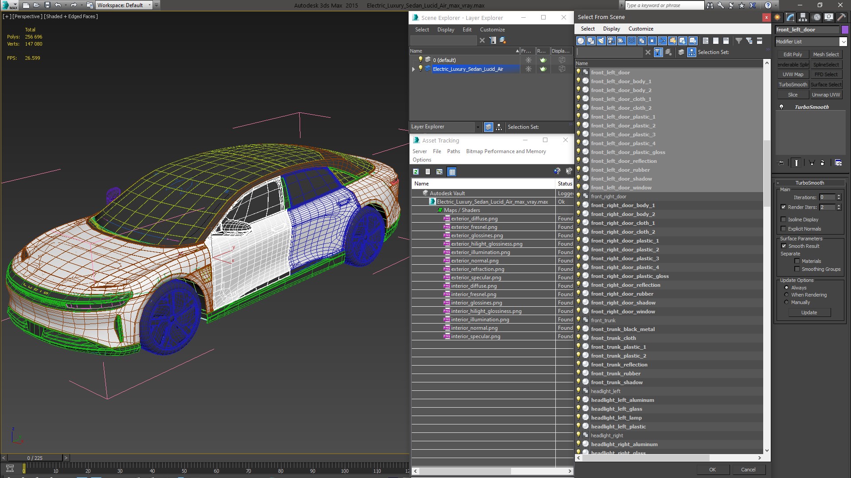Enable Separate by Materials checkbox

797,261
